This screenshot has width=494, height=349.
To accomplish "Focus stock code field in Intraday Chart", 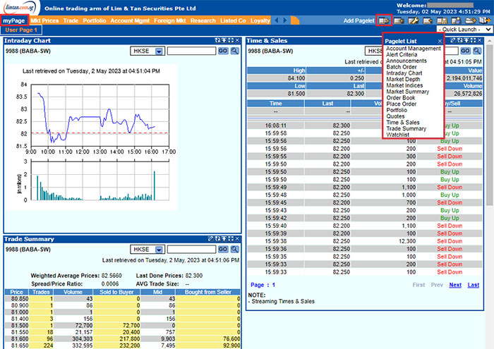I will (191, 51).
